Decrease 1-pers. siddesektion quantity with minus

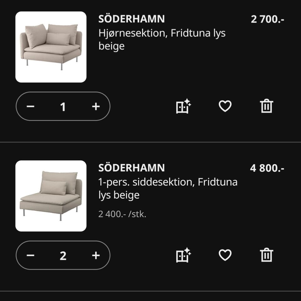[30, 256]
